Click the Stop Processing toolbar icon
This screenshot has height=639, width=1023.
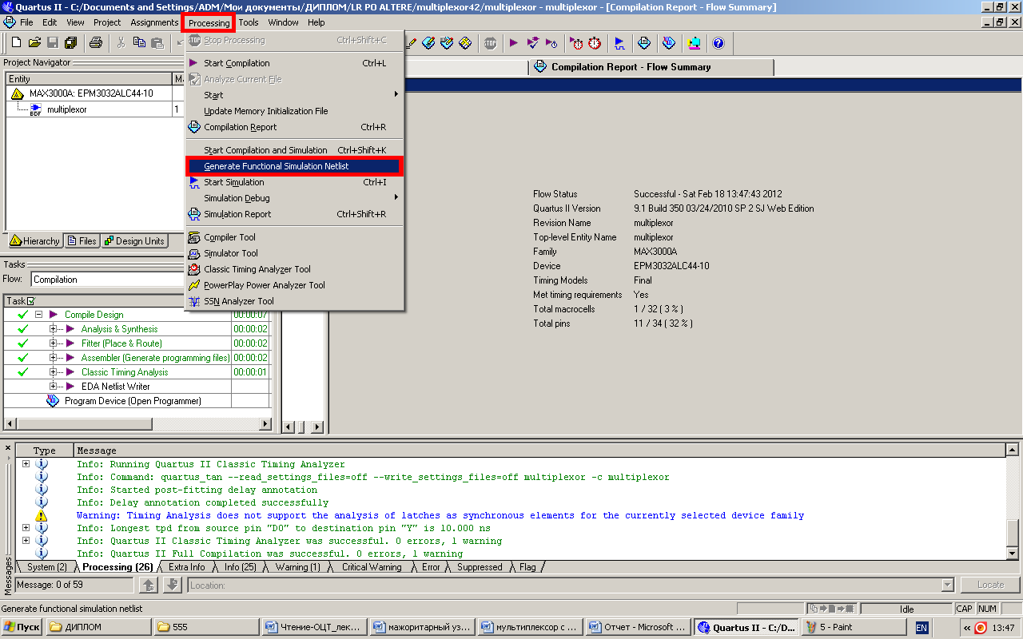click(x=490, y=42)
